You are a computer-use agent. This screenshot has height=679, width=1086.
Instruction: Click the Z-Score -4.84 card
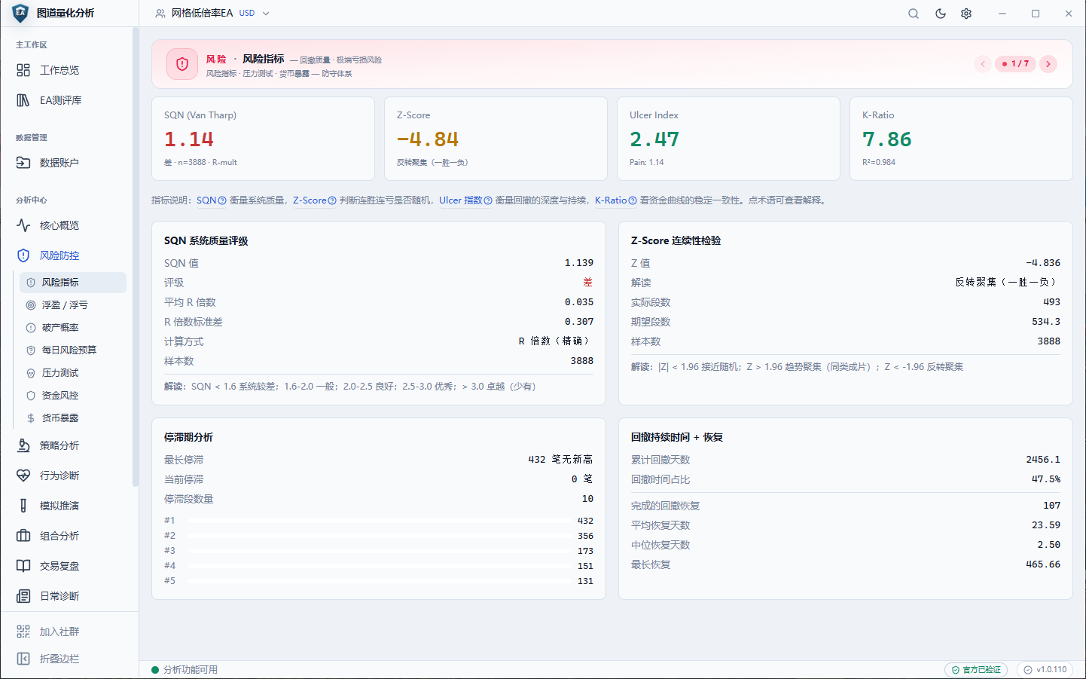click(x=496, y=139)
